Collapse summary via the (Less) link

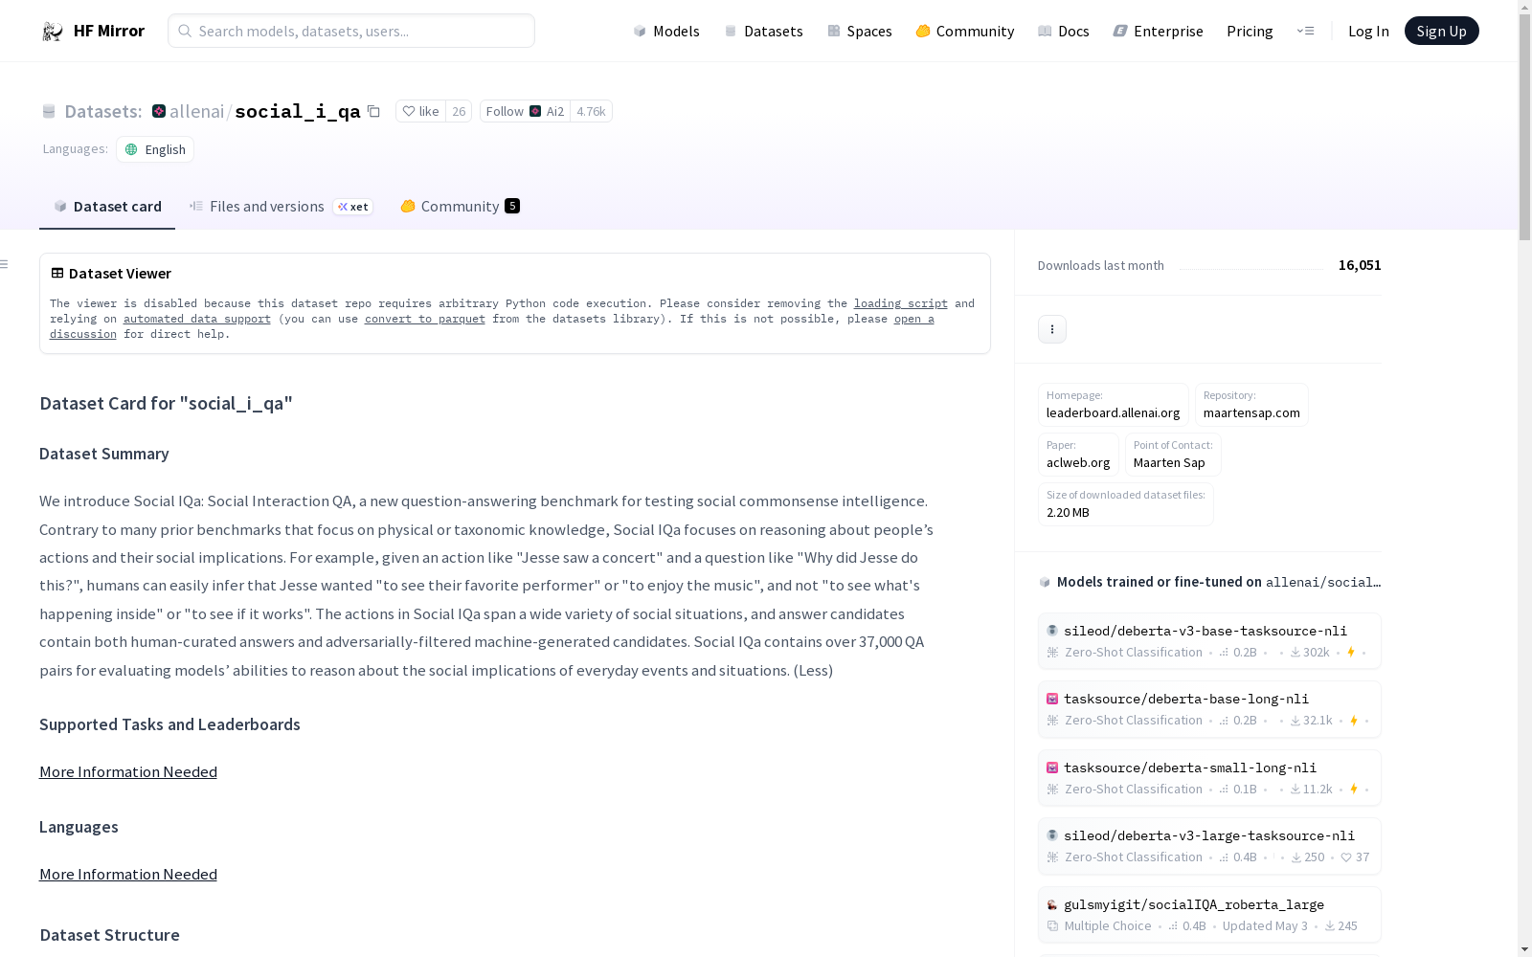coord(813,670)
